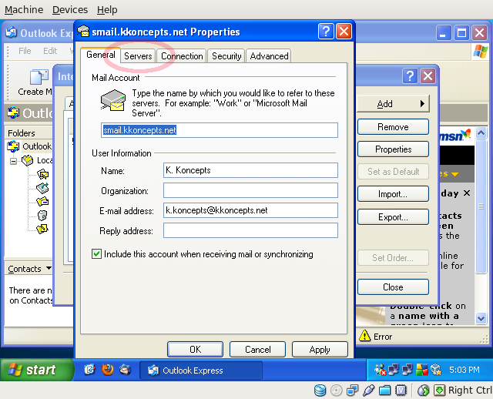This screenshot has height=399, width=493.
Task: Click the Reply address text field
Action: click(250, 230)
